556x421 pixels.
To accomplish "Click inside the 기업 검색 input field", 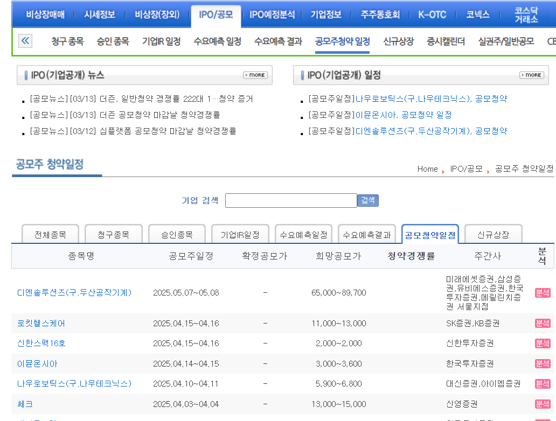I will click(291, 200).
